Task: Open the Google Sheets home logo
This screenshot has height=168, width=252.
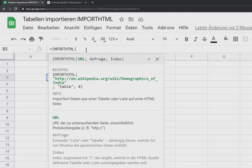Action: tap(11, 23)
